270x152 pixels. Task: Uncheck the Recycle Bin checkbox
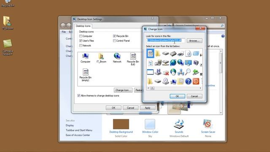tap(114, 36)
